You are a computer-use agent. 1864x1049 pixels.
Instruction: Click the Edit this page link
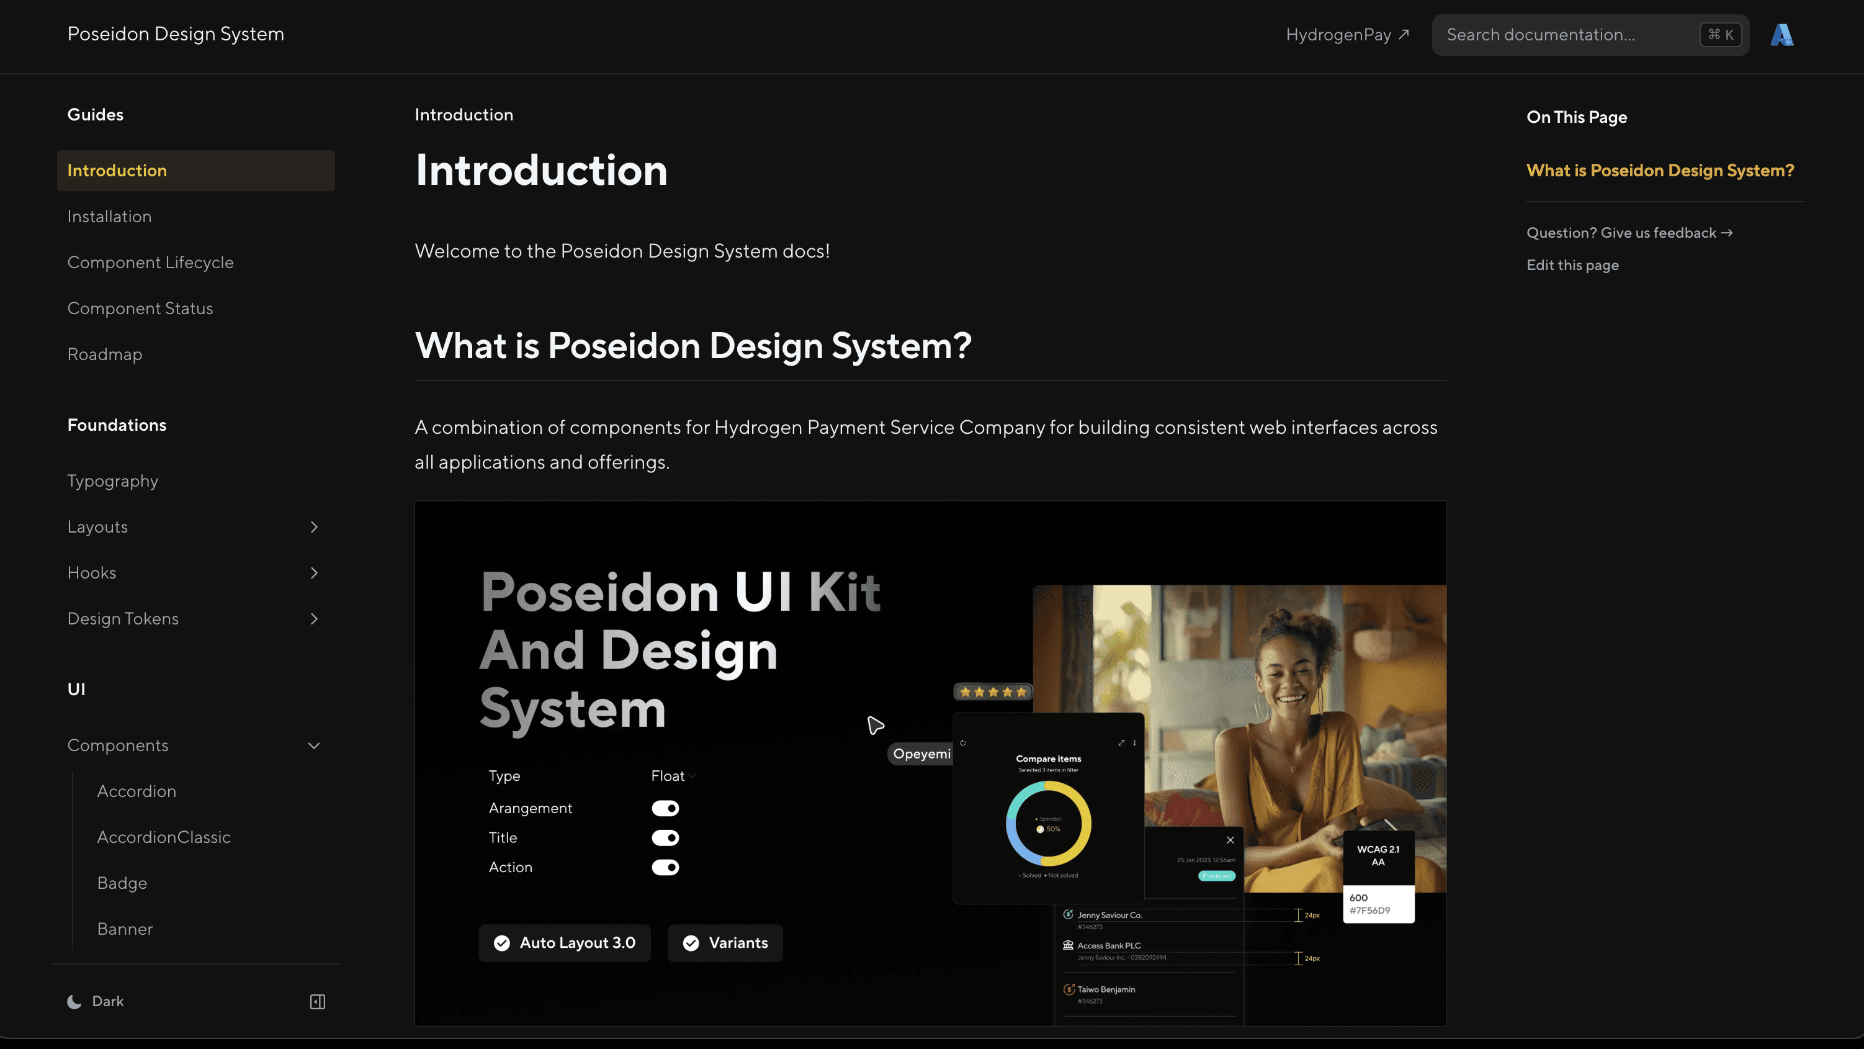click(x=1573, y=266)
